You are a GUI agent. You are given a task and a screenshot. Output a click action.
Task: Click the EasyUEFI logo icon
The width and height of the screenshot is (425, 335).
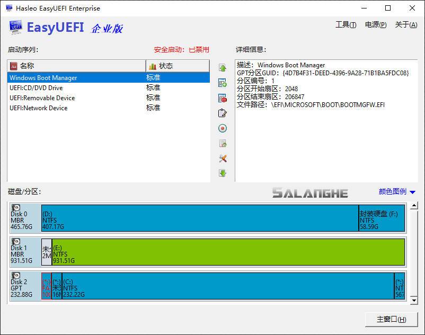pos(16,27)
